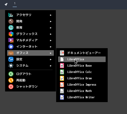Open the 教育 menu category
Viewport: 127px width, 114px height.
coord(30,28)
